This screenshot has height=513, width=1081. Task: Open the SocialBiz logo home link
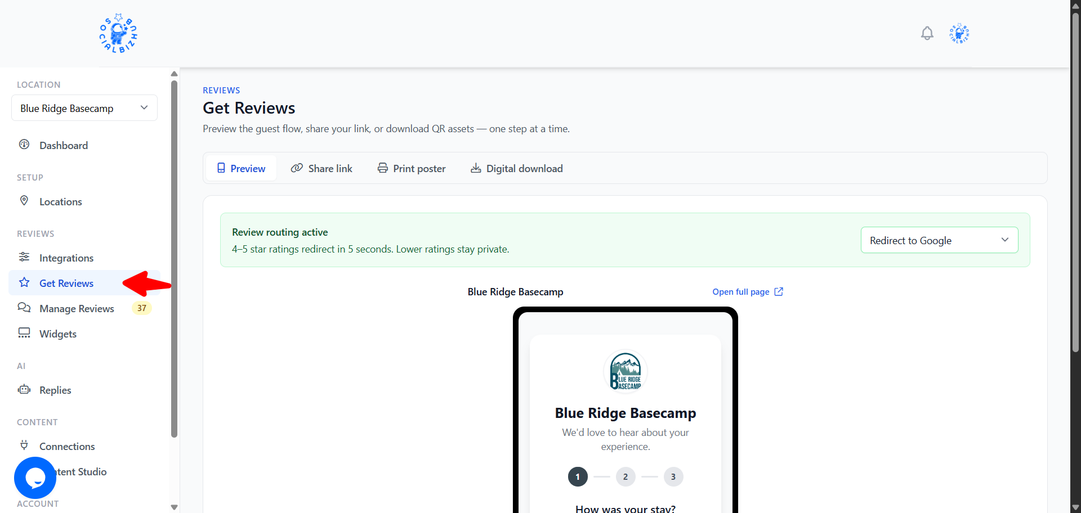pos(118,33)
